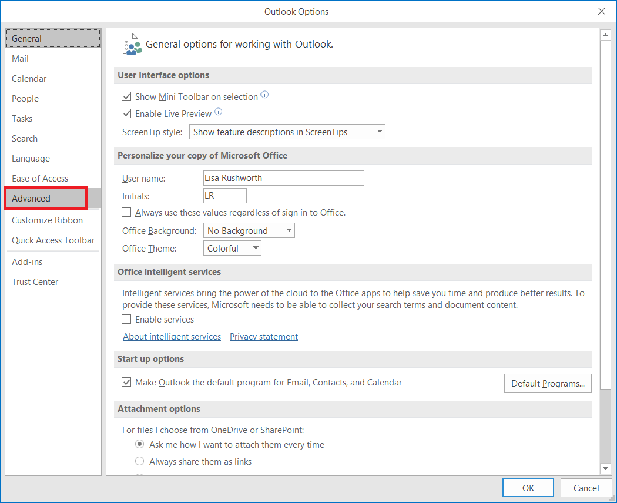Open the Office Background dropdown
Image resolution: width=617 pixels, height=503 pixels.
tap(249, 231)
